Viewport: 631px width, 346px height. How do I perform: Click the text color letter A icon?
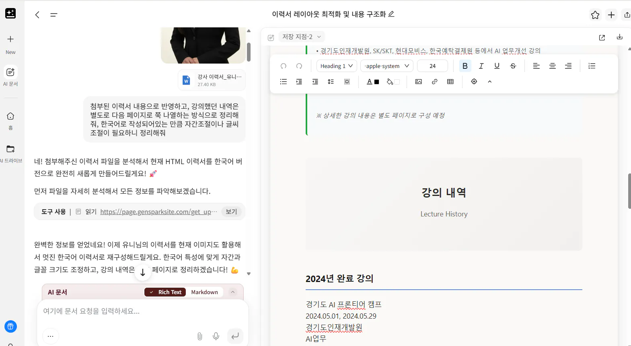coord(370,82)
